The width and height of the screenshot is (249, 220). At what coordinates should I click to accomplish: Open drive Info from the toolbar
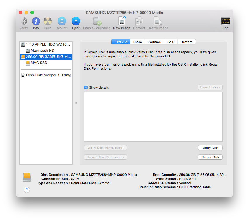(x=36, y=21)
